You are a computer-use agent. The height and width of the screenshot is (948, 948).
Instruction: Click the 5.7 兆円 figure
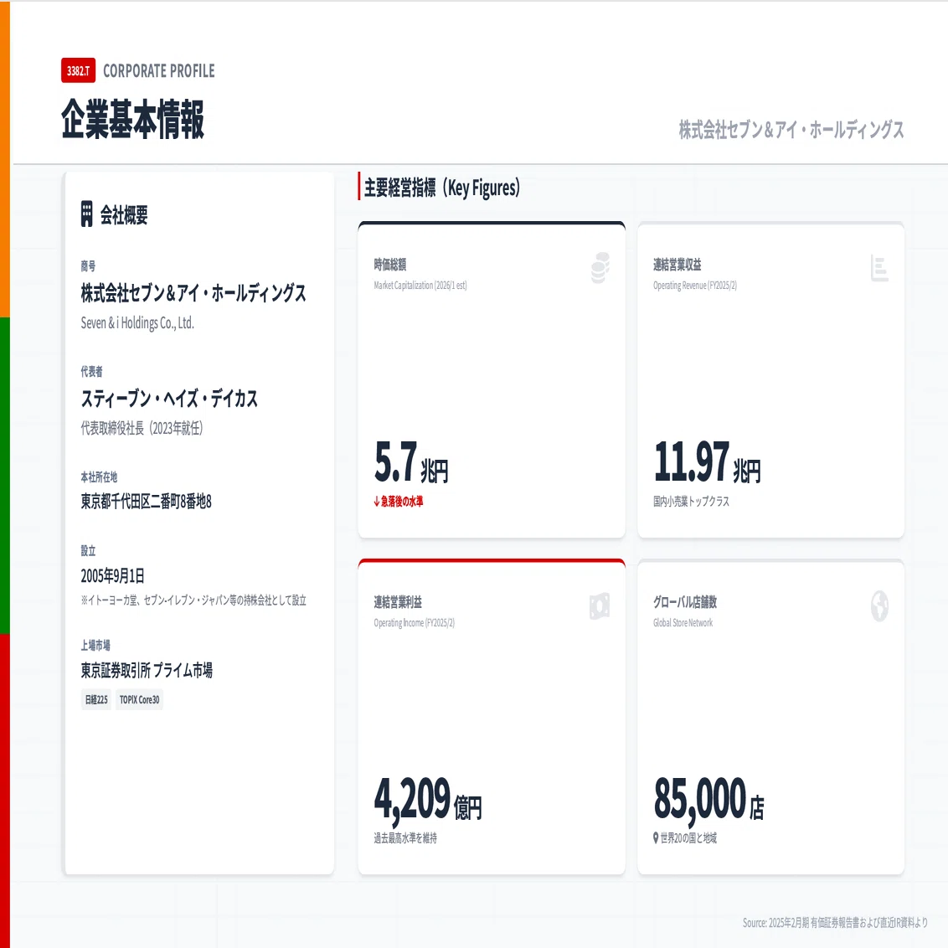pos(411,462)
